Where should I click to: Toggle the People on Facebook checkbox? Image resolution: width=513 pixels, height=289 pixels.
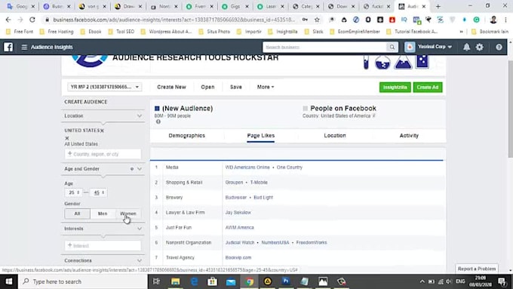tap(306, 109)
